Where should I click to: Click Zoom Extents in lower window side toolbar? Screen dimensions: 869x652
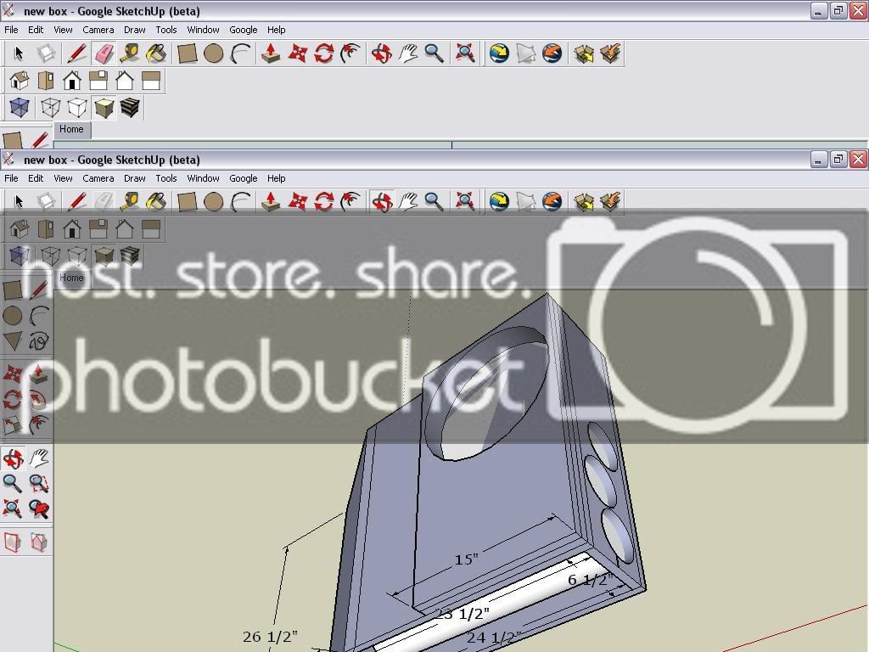click(12, 509)
